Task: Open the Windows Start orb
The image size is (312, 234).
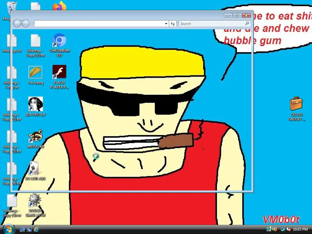Action: coord(9,229)
